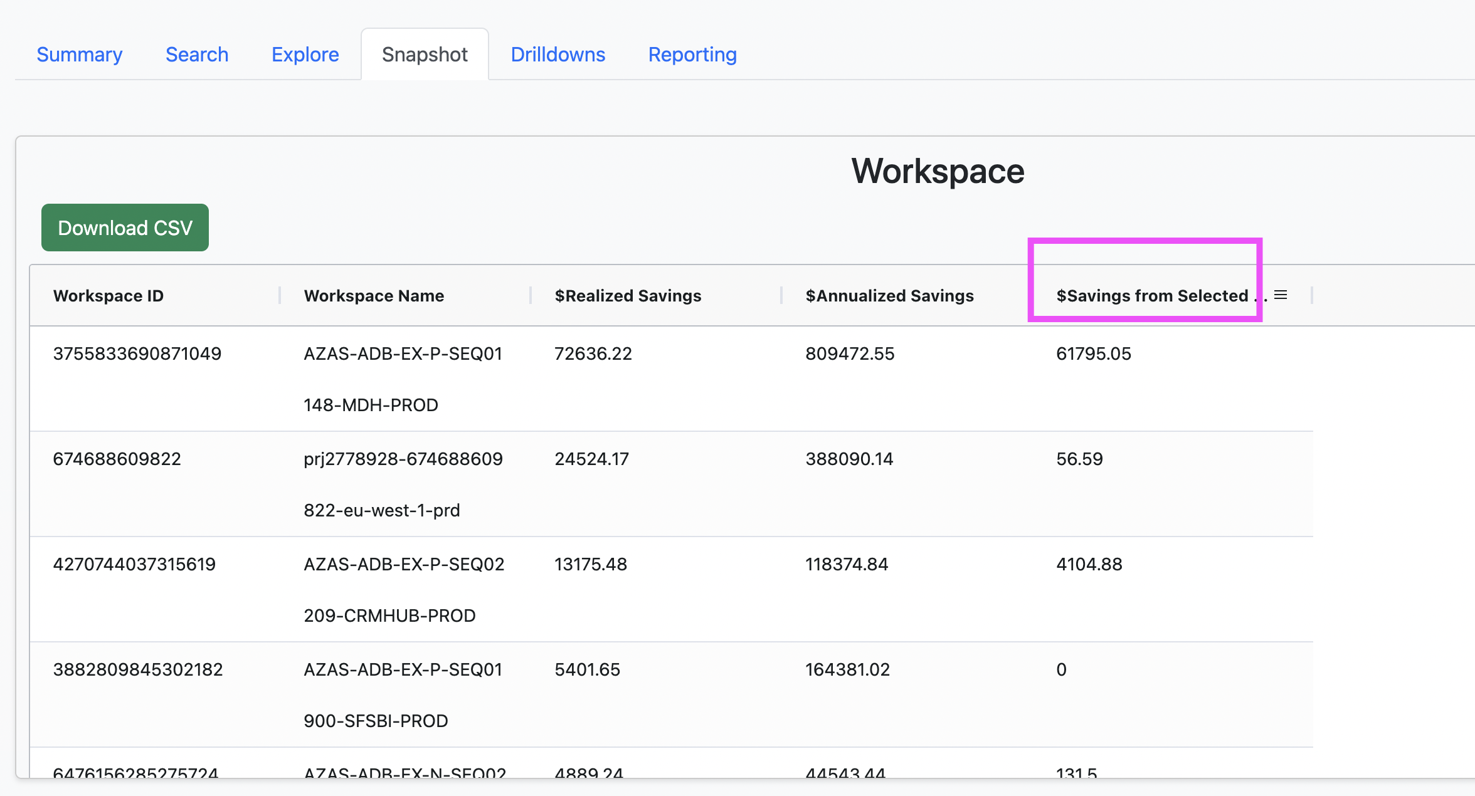
Task: Click the 13175.48 realized savings cell
Action: click(591, 564)
